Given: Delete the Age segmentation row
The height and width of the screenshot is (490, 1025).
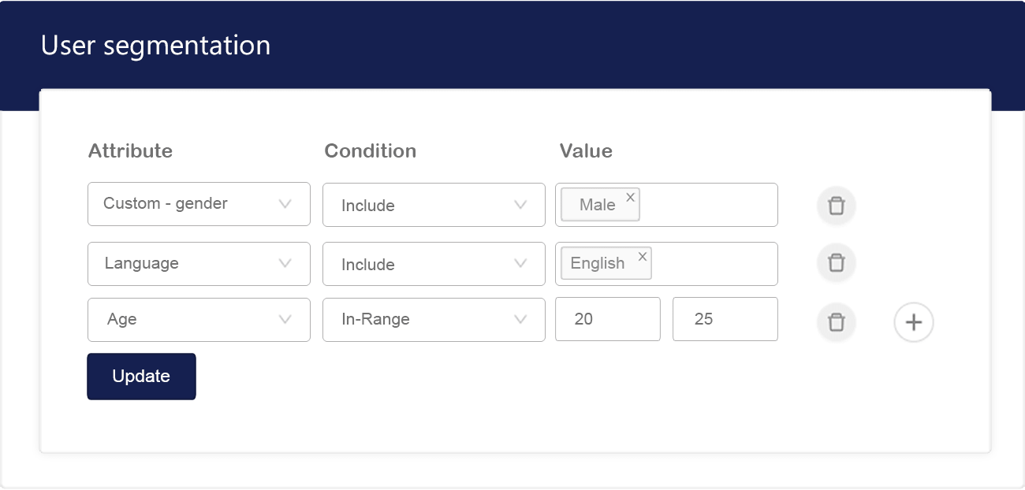Looking at the screenshot, I should pos(837,321).
